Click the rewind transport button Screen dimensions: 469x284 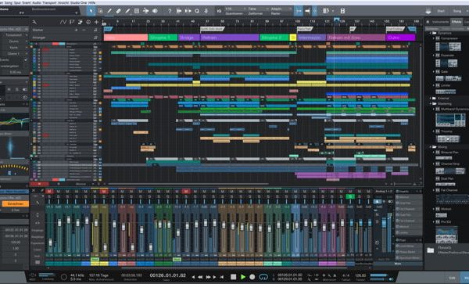click(x=200, y=277)
